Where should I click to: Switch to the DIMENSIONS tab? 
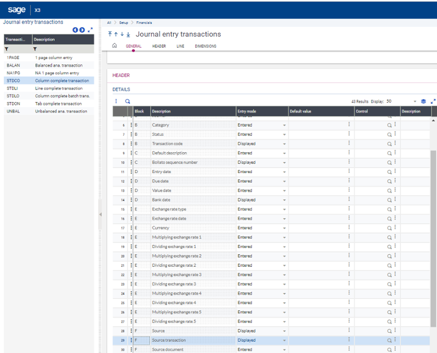(x=206, y=46)
